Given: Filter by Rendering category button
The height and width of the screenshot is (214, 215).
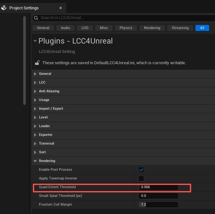Looking at the screenshot, I should (x=152, y=28).
